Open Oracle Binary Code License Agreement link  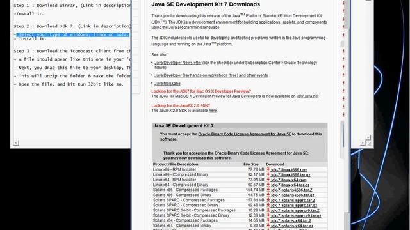[x=245, y=134]
